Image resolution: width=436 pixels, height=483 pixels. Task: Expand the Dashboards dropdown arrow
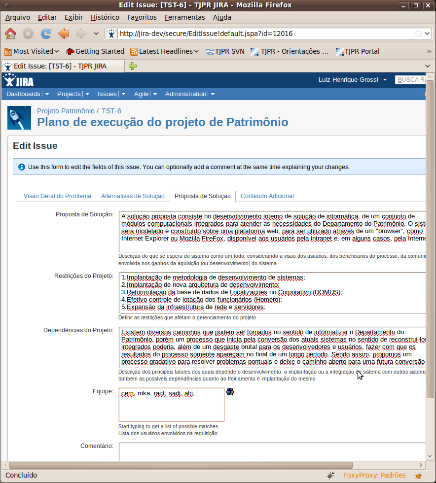[47, 94]
